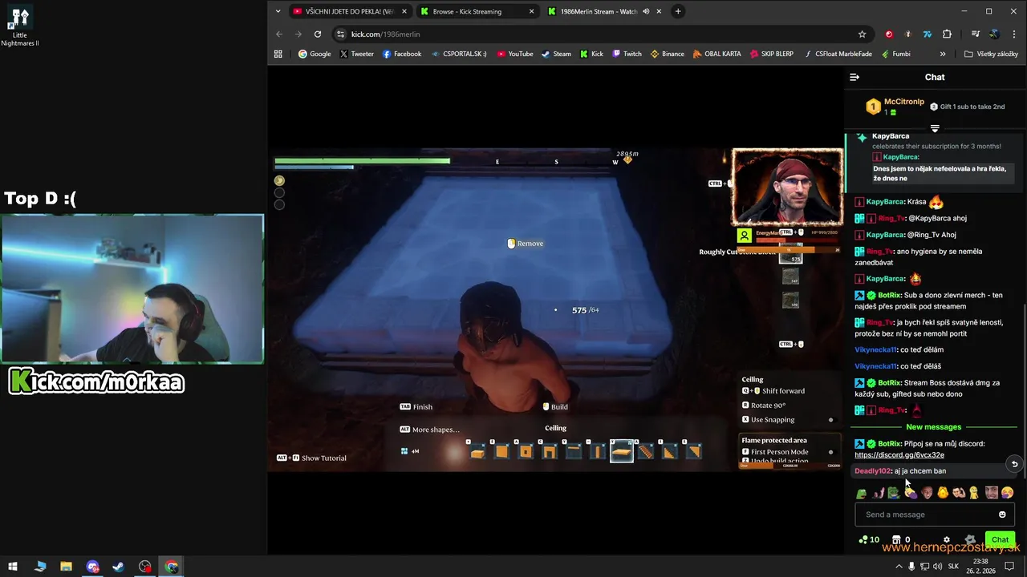Open Steam from the taskbar
Viewport: 1027px width, 577px height.
point(118,566)
